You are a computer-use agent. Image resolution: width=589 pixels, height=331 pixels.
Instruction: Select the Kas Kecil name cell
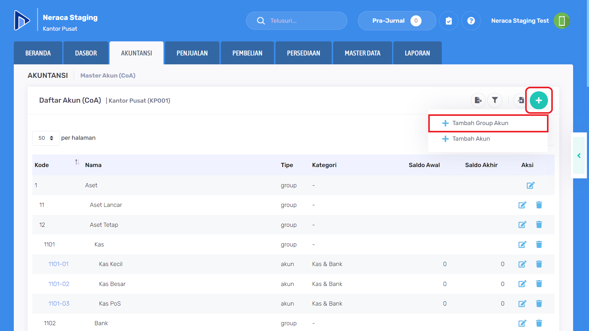click(111, 264)
